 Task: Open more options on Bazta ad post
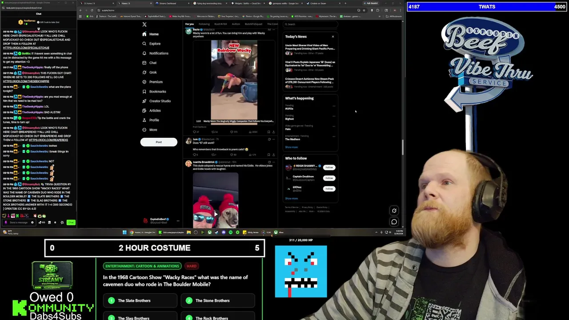pyautogui.click(x=274, y=30)
